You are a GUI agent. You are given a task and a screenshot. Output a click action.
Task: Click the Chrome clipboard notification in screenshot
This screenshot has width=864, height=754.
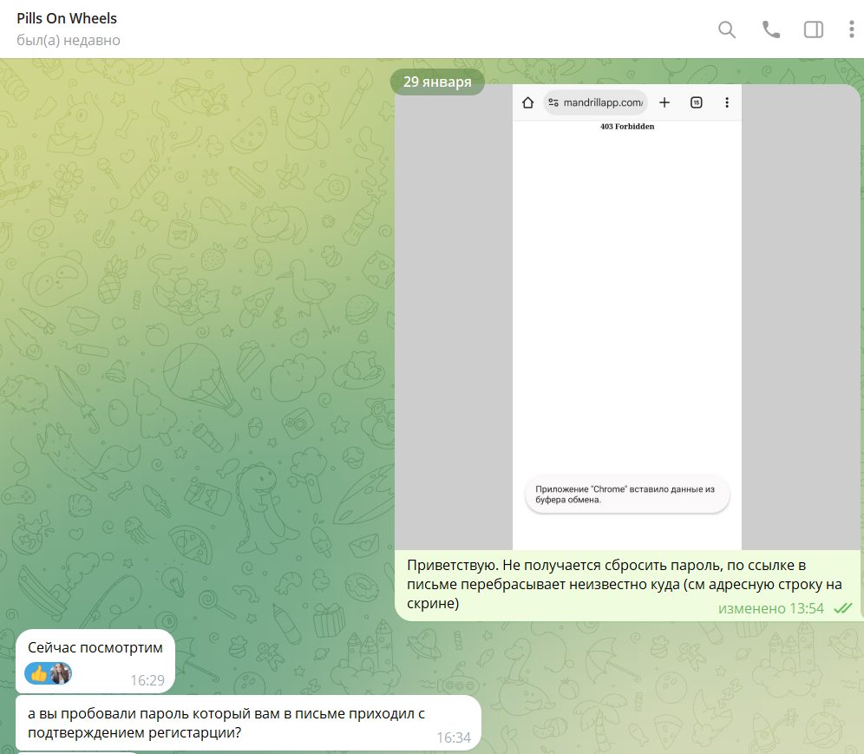(x=627, y=495)
